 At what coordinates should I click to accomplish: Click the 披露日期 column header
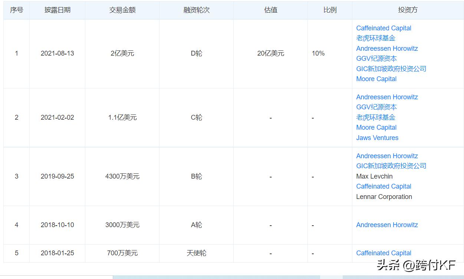pos(57,10)
